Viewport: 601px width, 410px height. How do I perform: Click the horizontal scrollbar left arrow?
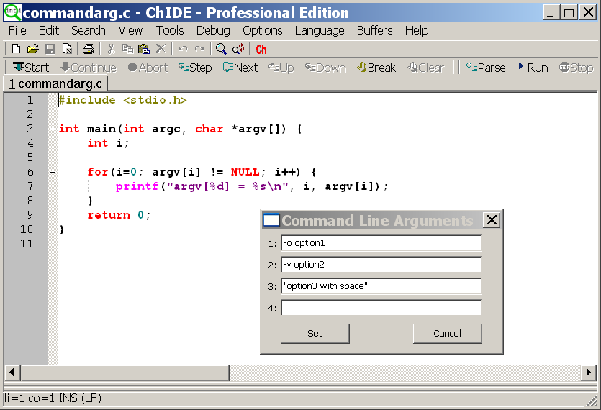[x=12, y=372]
